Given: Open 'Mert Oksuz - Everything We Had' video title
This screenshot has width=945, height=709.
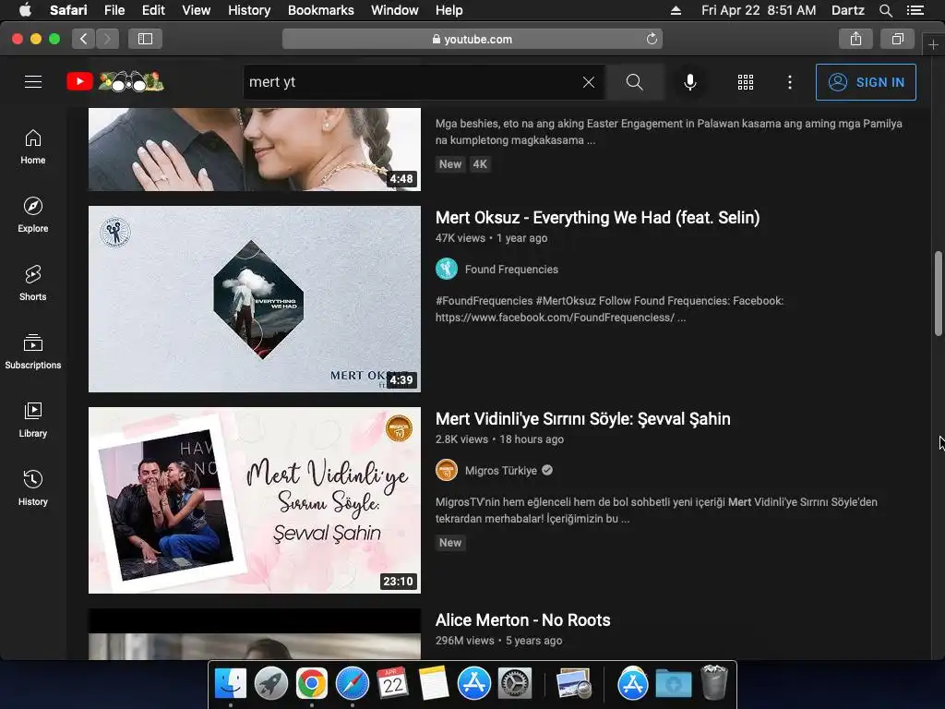Looking at the screenshot, I should 597,218.
